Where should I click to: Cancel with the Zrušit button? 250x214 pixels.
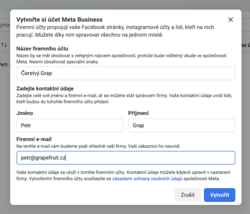coord(188,195)
